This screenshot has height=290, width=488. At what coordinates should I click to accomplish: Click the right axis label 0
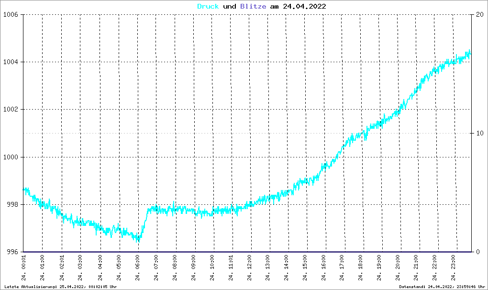[478, 252]
